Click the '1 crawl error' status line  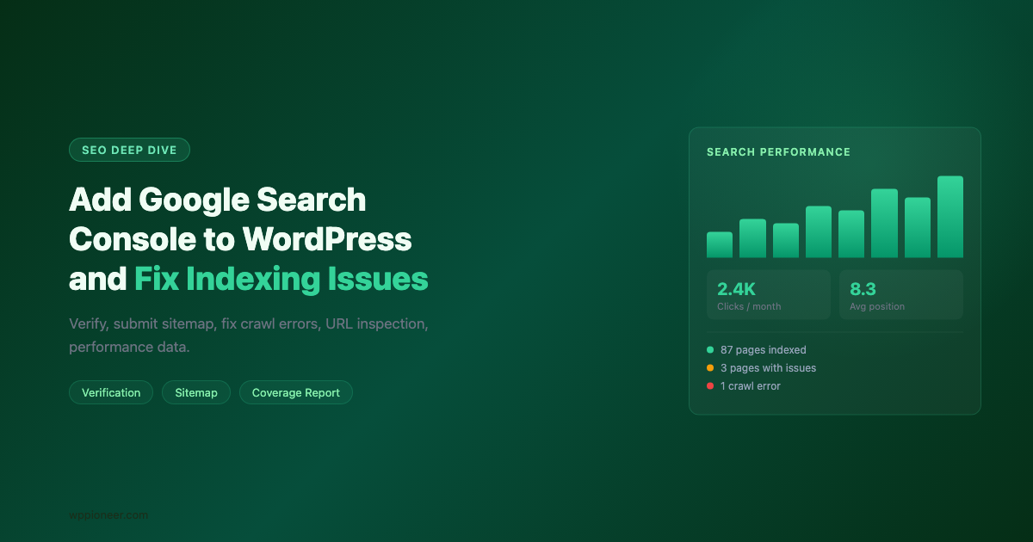click(751, 386)
